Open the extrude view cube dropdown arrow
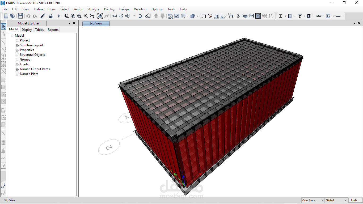The image size is (363, 204). [188, 16]
